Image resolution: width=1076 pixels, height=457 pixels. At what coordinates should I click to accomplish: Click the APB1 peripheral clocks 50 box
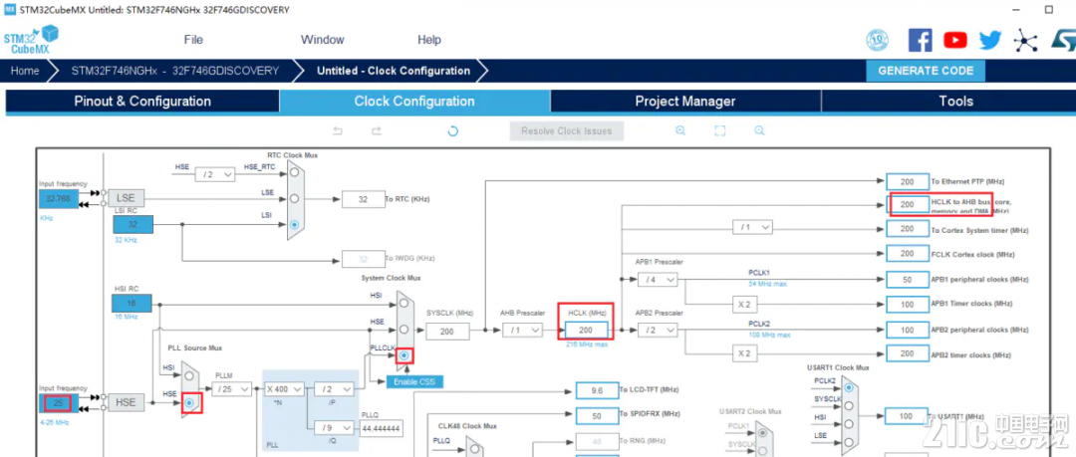pyautogui.click(x=908, y=280)
